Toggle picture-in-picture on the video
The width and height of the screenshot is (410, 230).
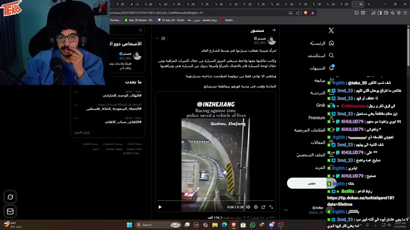(263, 207)
